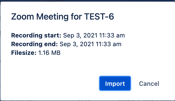Image resolution: width=175 pixels, height=101 pixels.
Task: Click the word 'Zoom' in dialog heading
Action: point(22,17)
